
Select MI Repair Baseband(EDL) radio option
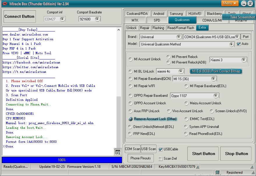186,86
